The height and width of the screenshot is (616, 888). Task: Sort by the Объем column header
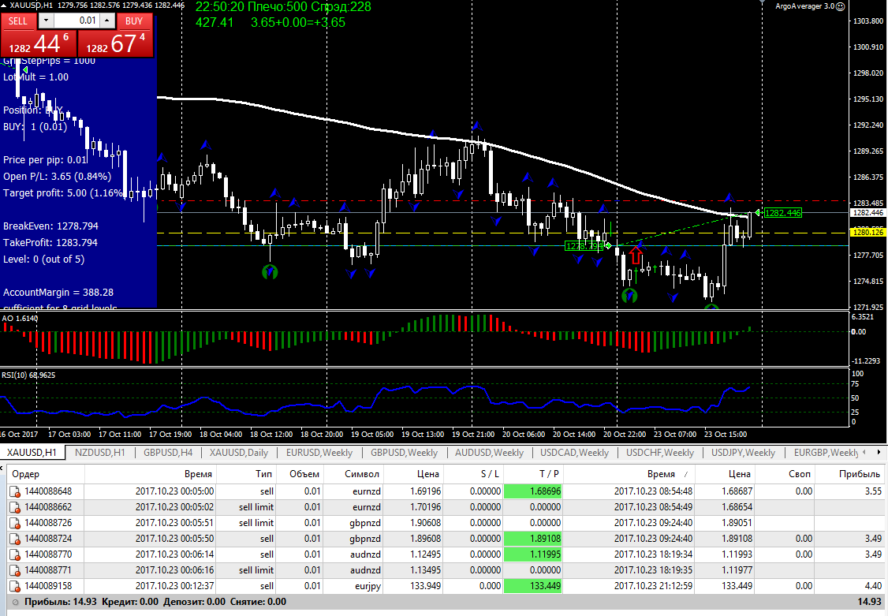pos(299,474)
